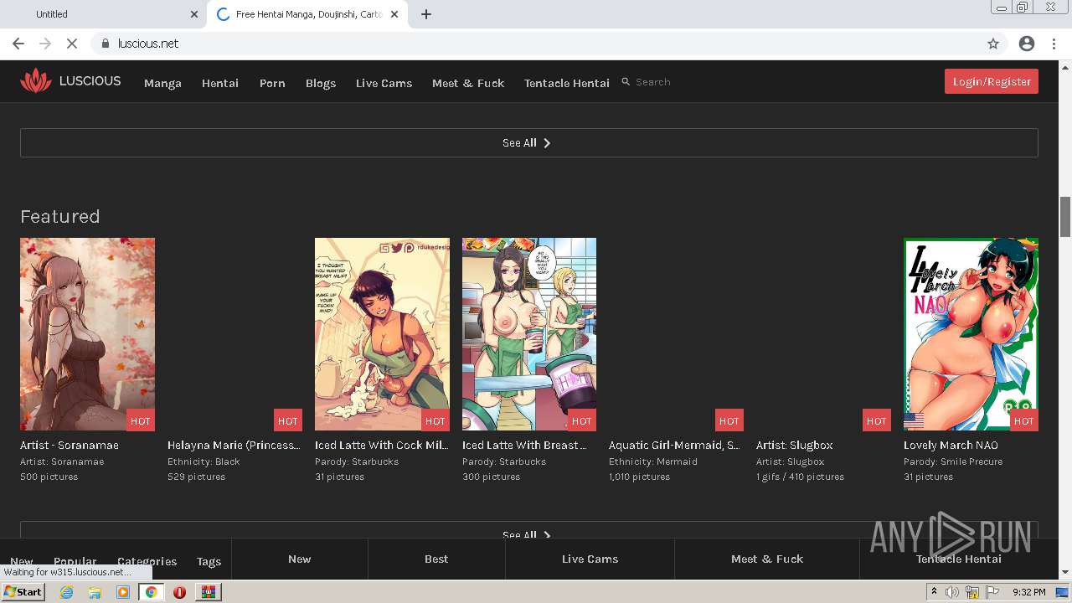Click HOT badge on Artist - Soranamae card
This screenshot has height=603, width=1072.
141,420
